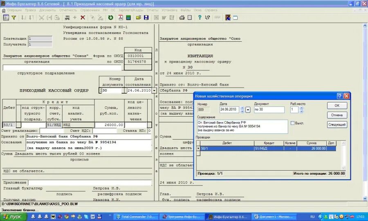This screenshot has width=368, height=221.
Task: Open the Операции menu
Action: [x=14, y=10]
